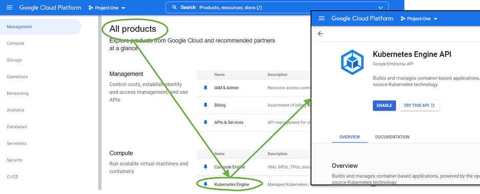Click pin icon next to Compute Engine

pyautogui.click(x=205, y=167)
